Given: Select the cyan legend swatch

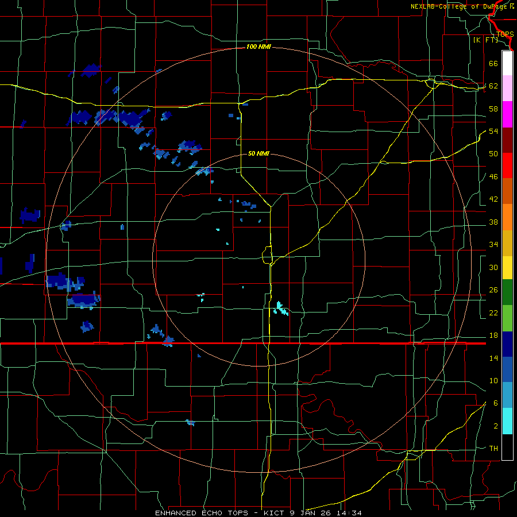Looking at the screenshot, I should coord(507,421).
